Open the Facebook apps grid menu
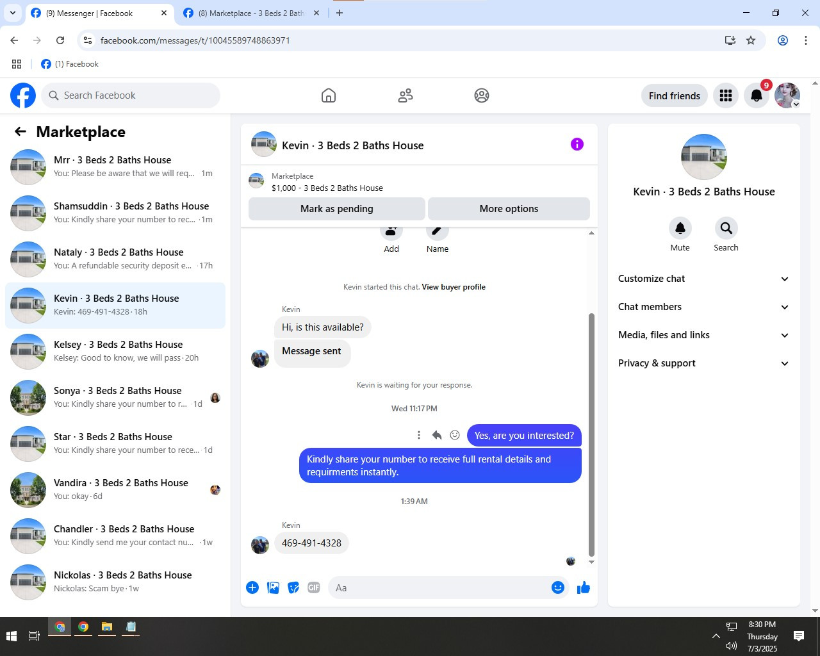Image resolution: width=820 pixels, height=656 pixels. [x=726, y=95]
